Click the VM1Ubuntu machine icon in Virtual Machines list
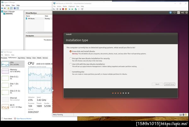 [x=26, y=19]
